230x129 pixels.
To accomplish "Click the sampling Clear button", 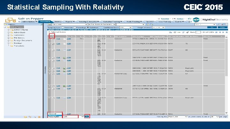I will pos(223,27).
